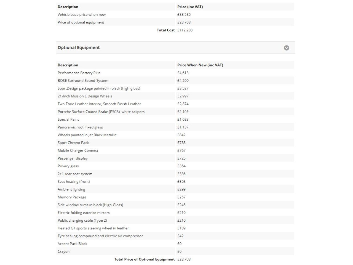Click the Special Paint description
Image resolution: width=353 pixels, height=265 pixels.
tap(68, 120)
